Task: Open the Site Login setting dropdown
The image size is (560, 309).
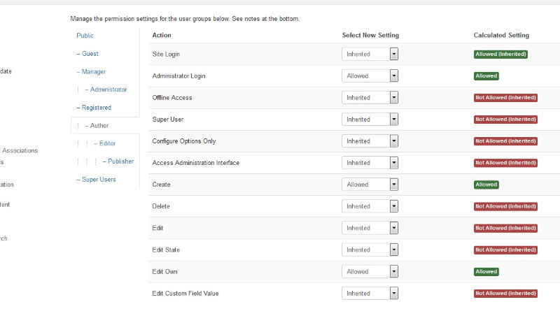Action: coord(370,55)
